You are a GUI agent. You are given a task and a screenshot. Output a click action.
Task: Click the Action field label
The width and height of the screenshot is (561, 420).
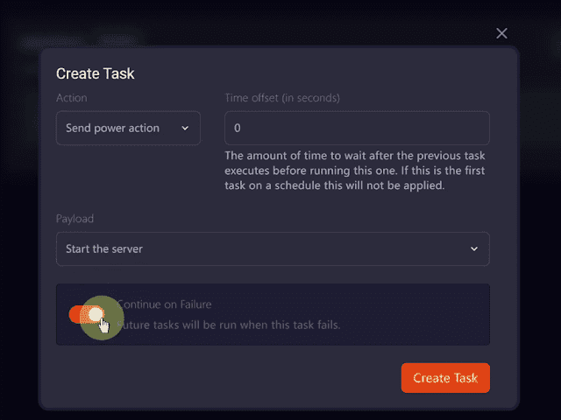point(72,98)
